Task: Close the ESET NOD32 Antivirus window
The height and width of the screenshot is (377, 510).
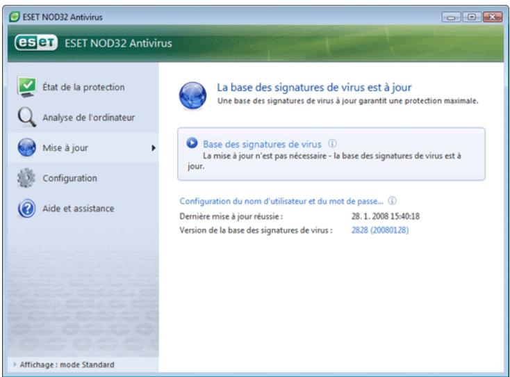Action: coord(493,17)
